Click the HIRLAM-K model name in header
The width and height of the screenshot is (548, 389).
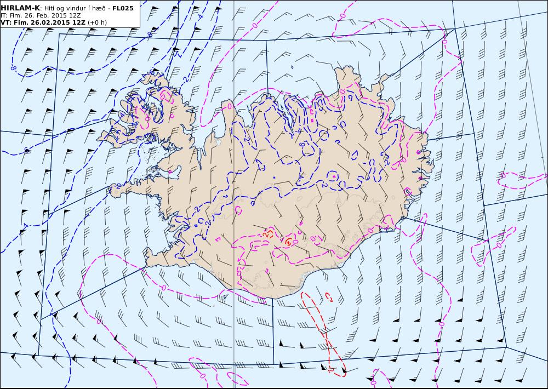20,8
